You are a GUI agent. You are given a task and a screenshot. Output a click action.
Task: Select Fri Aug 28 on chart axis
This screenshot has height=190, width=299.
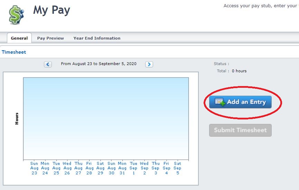[89, 168]
